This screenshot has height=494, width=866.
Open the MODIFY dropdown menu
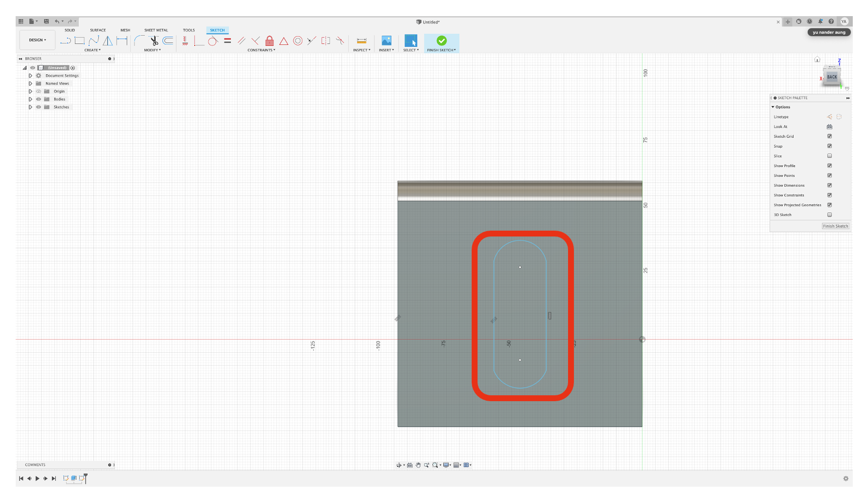(152, 50)
